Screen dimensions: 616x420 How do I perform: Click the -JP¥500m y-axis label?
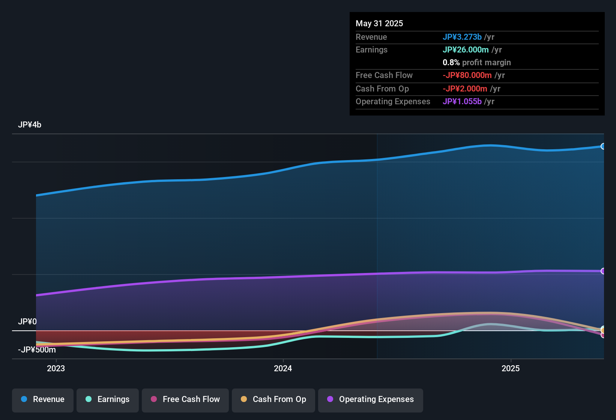[37, 350]
